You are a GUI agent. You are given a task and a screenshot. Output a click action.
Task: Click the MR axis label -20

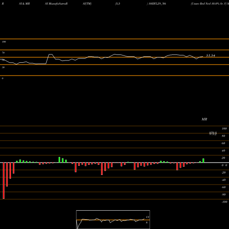point(224,173)
